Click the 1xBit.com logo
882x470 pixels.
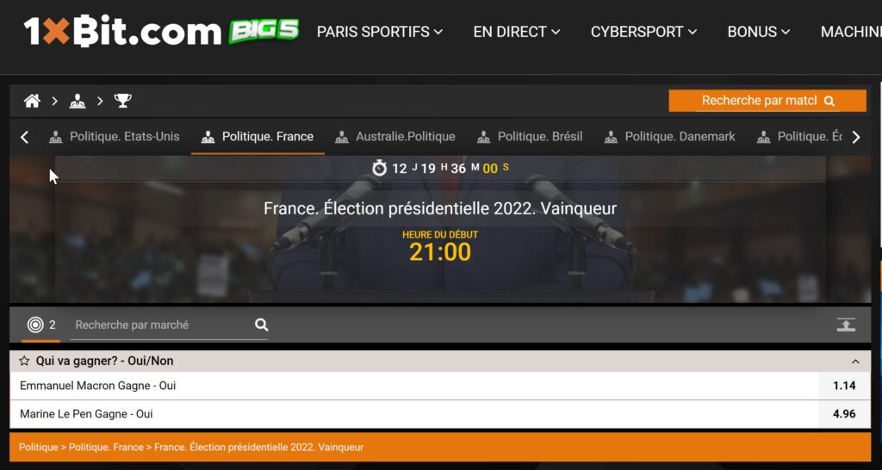coord(122,32)
